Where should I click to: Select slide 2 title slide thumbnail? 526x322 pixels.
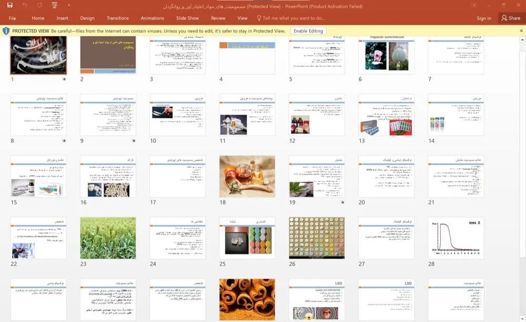(108, 55)
